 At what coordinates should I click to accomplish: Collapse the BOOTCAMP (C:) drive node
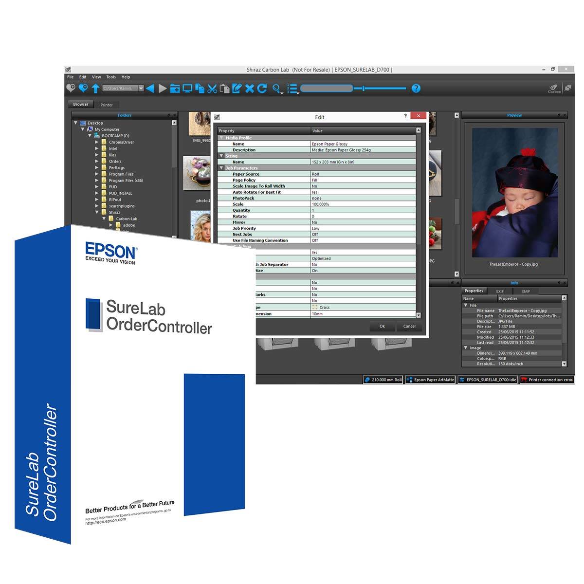coord(90,136)
